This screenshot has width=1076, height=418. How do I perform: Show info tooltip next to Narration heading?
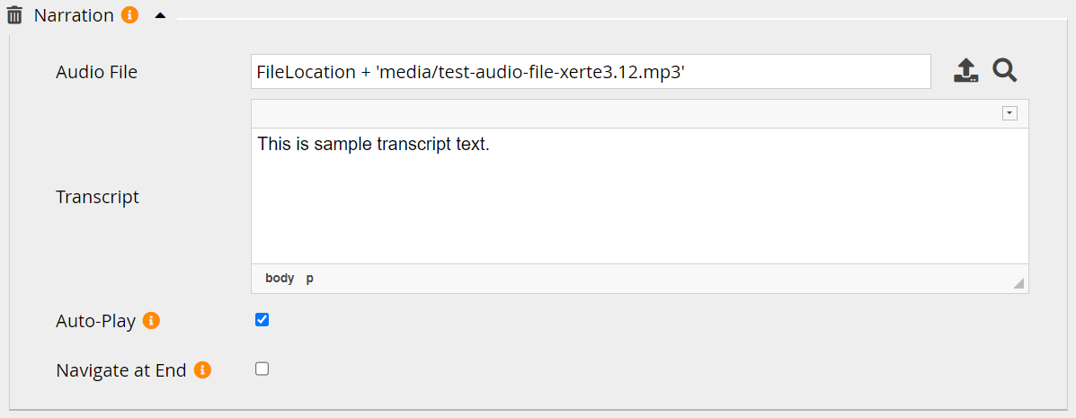click(x=129, y=15)
